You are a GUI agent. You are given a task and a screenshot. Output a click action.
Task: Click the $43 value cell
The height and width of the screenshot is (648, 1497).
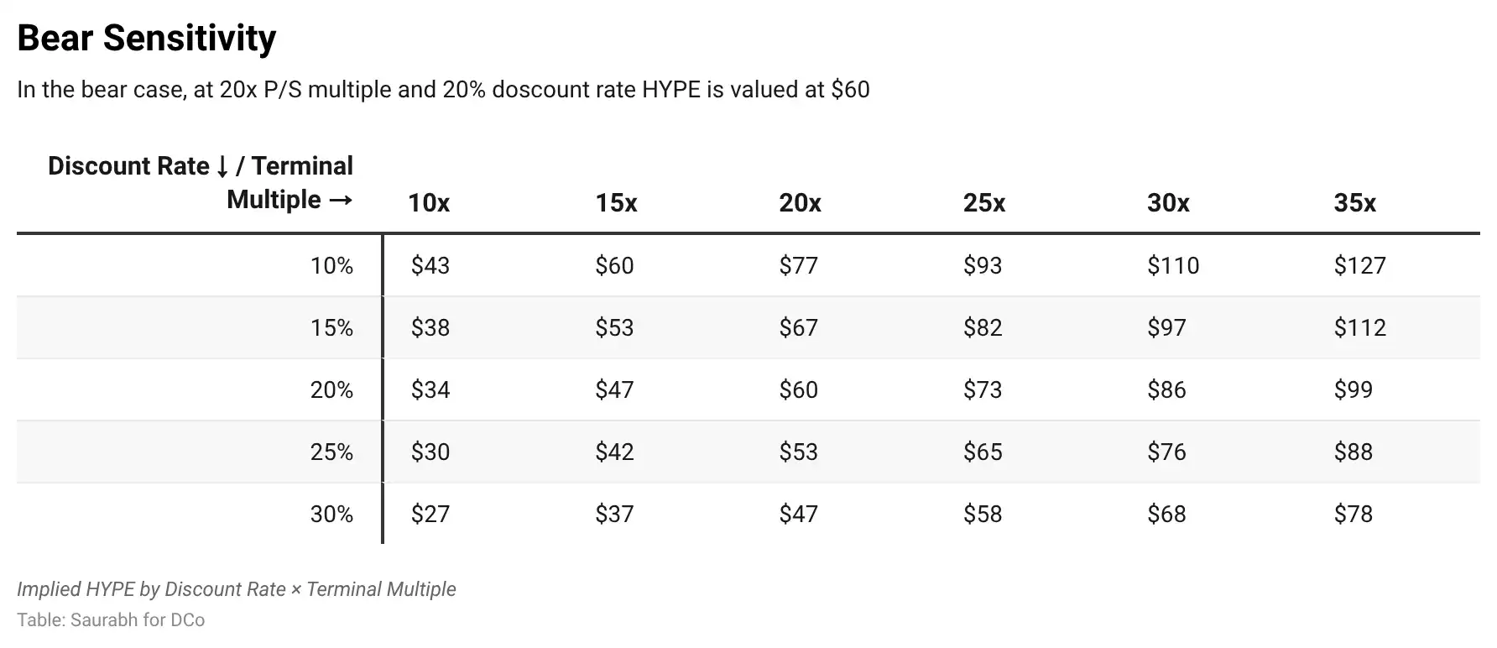pos(430,266)
